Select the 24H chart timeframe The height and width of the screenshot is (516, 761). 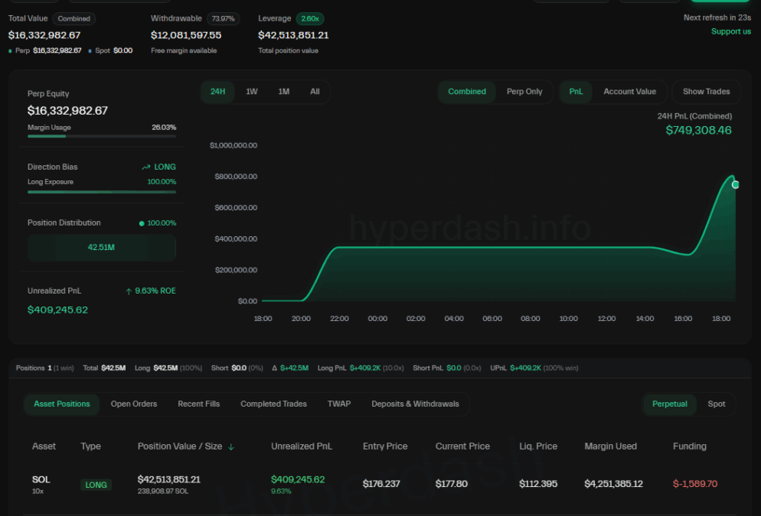tap(217, 92)
